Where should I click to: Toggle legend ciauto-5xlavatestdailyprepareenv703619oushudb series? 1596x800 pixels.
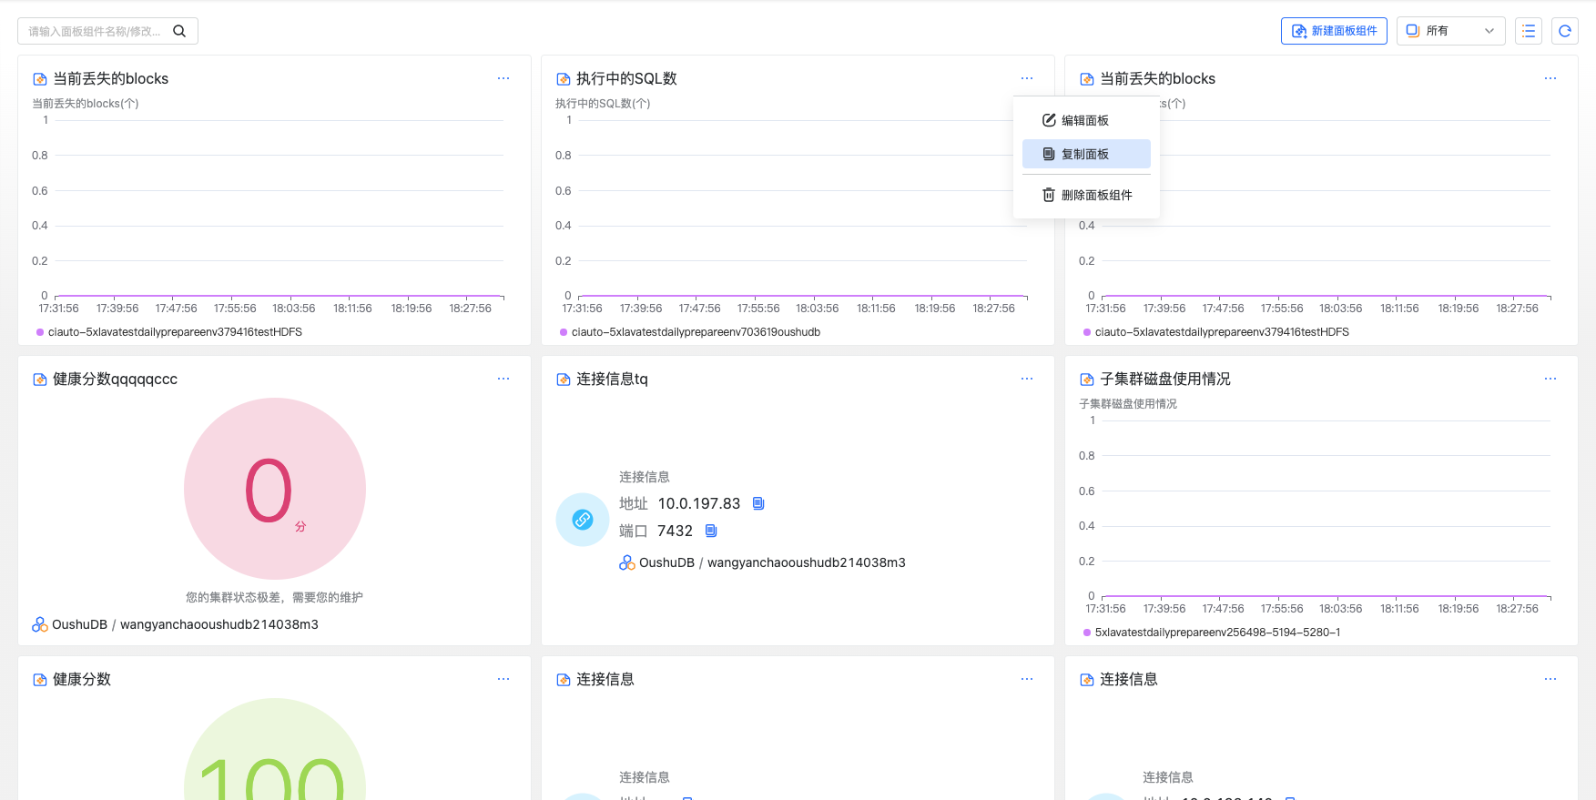(695, 332)
